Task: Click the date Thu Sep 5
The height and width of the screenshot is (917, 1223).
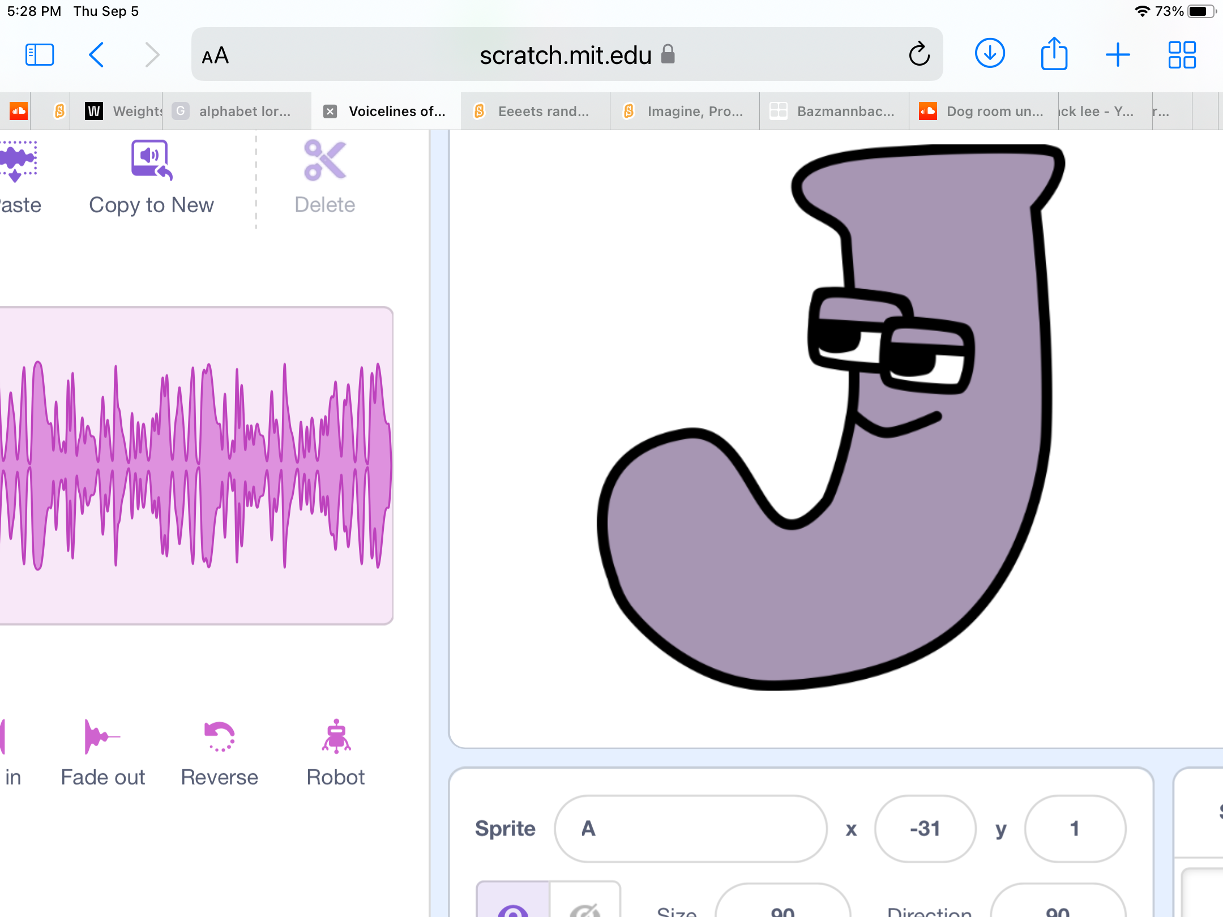Action: [106, 11]
